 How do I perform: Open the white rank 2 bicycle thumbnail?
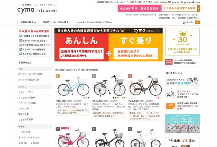coord(110,86)
